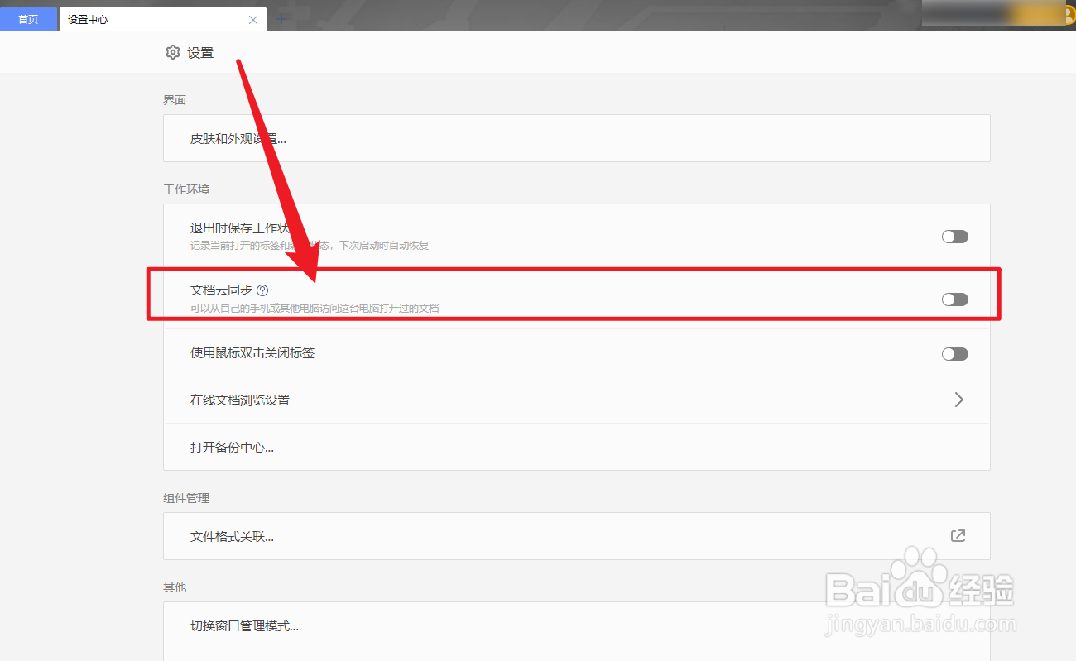Enable the 退出时保存工作状态 switch
Screen dimensions: 1076x661
click(954, 236)
